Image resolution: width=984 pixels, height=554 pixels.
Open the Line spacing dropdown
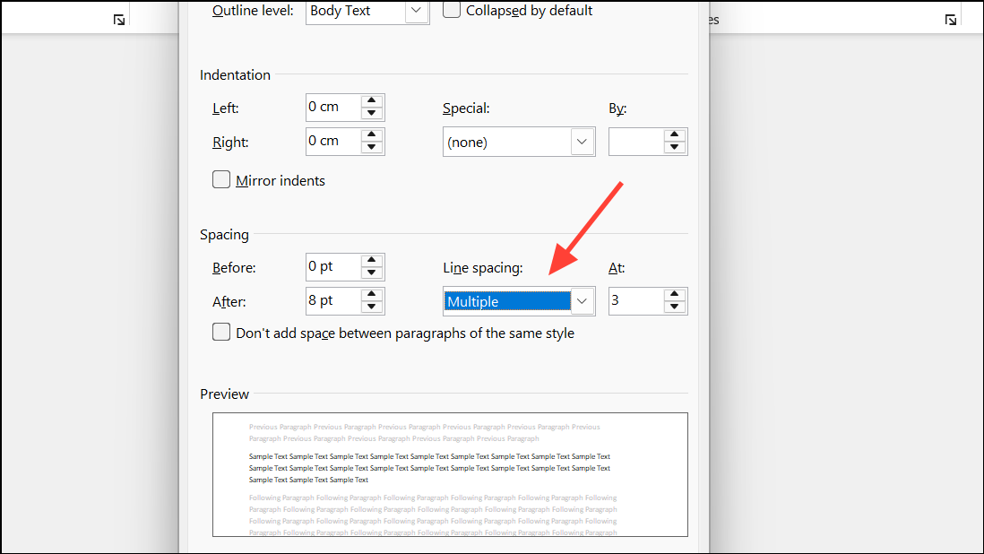[581, 300]
